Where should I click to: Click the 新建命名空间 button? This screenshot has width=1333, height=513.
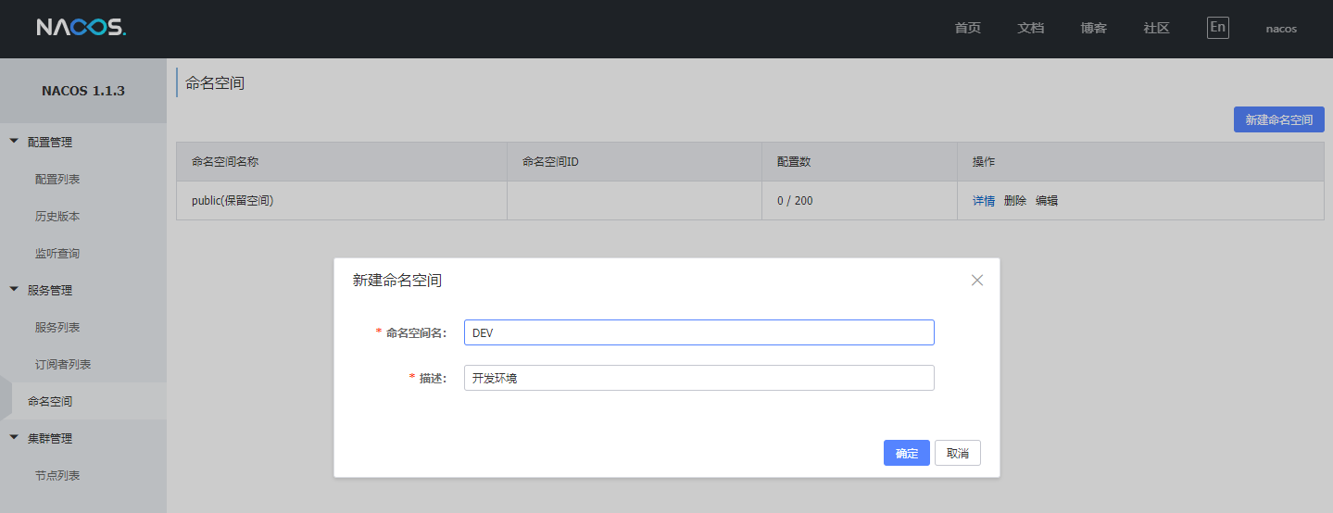pos(1279,119)
